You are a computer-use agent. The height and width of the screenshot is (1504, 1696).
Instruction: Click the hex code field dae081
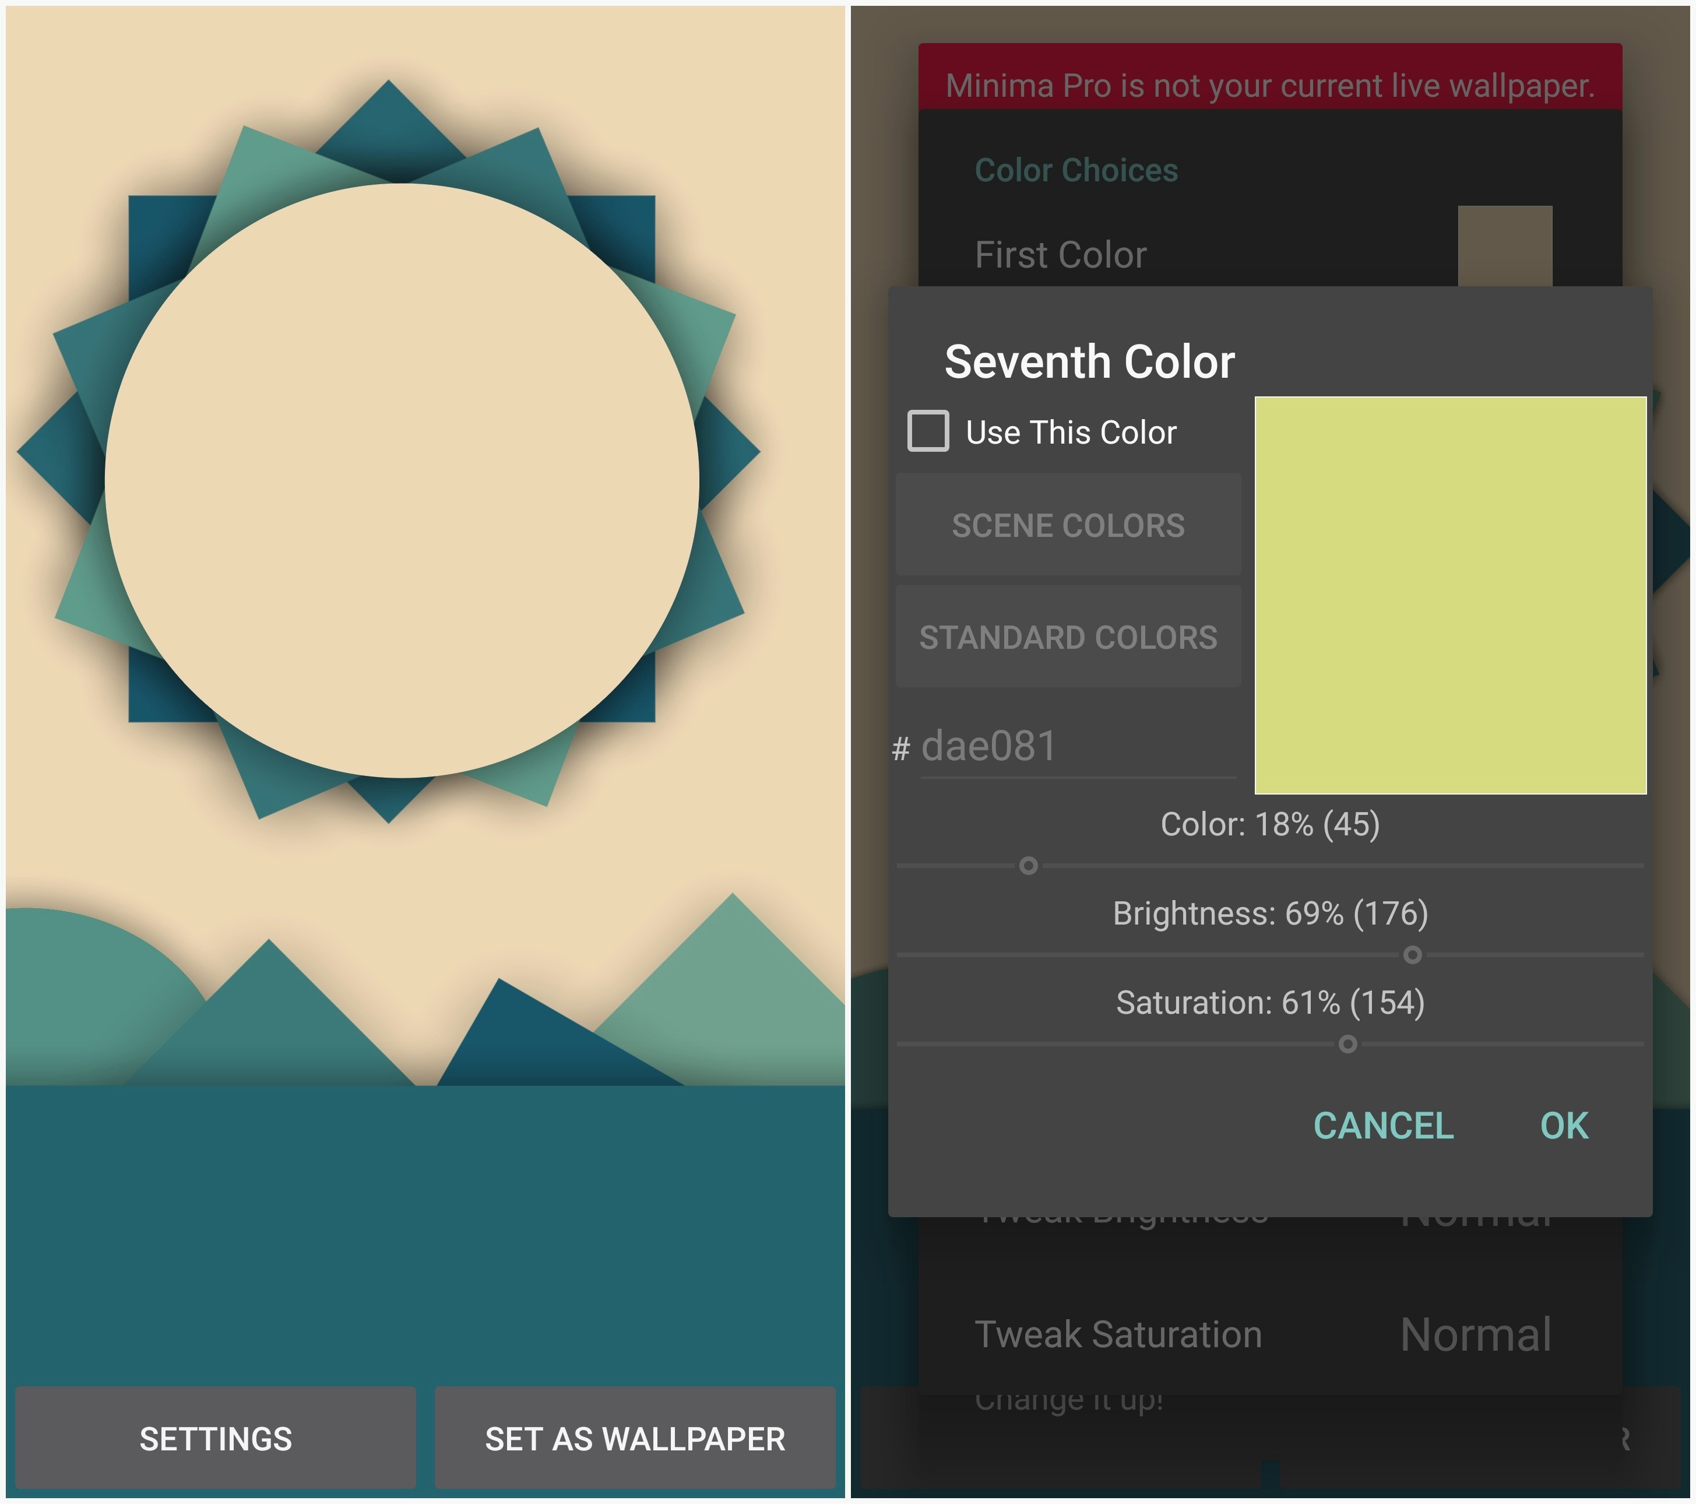click(1077, 746)
